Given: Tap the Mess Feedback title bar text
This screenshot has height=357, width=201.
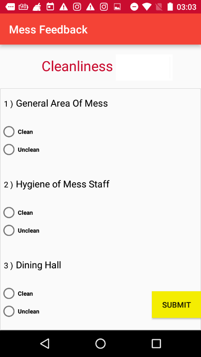Looking at the screenshot, I should (48, 30).
